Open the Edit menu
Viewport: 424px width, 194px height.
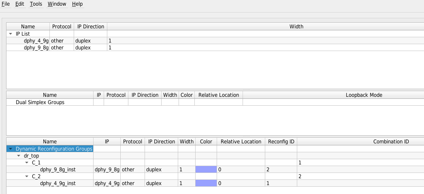20,4
